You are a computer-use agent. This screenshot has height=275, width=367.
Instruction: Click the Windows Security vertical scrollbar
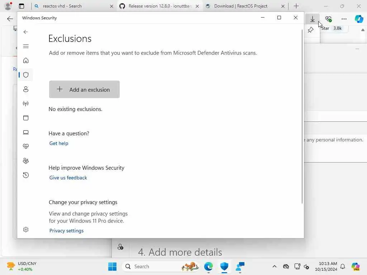click(x=302, y=116)
